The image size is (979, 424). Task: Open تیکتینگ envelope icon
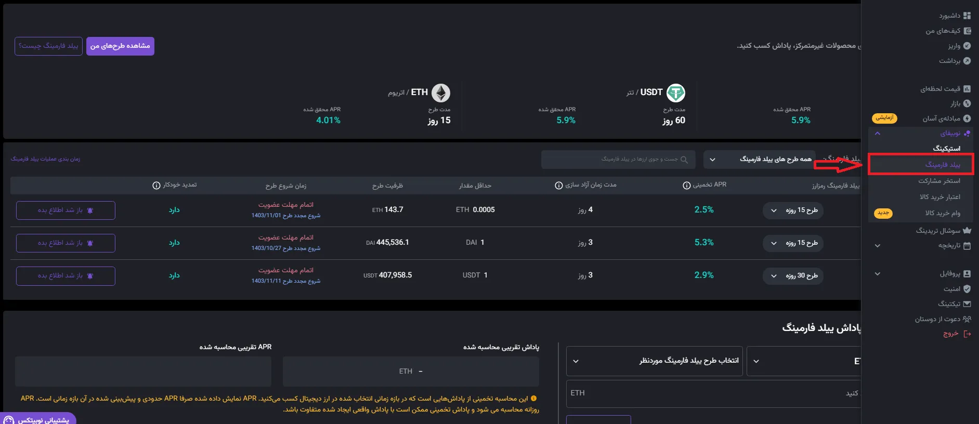coord(967,304)
